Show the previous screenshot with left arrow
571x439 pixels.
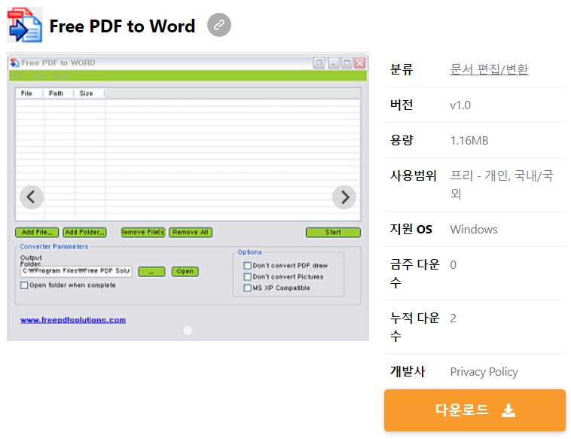(32, 197)
